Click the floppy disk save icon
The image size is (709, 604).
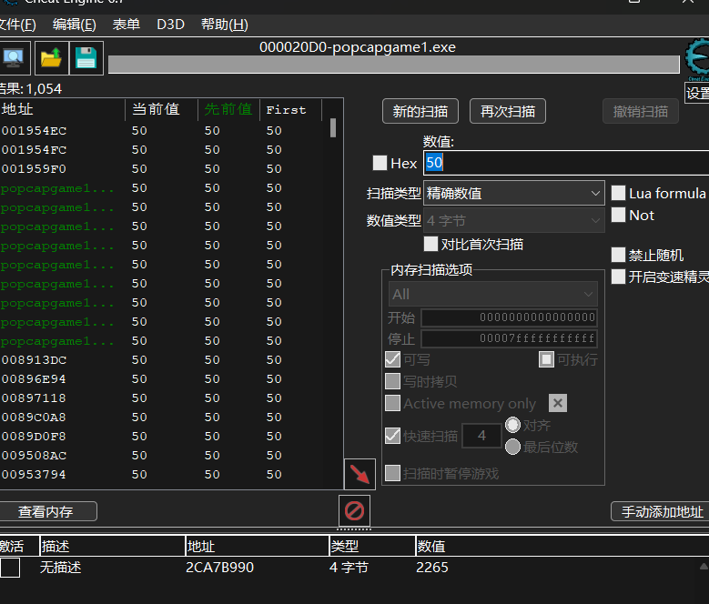pyautogui.click(x=86, y=58)
